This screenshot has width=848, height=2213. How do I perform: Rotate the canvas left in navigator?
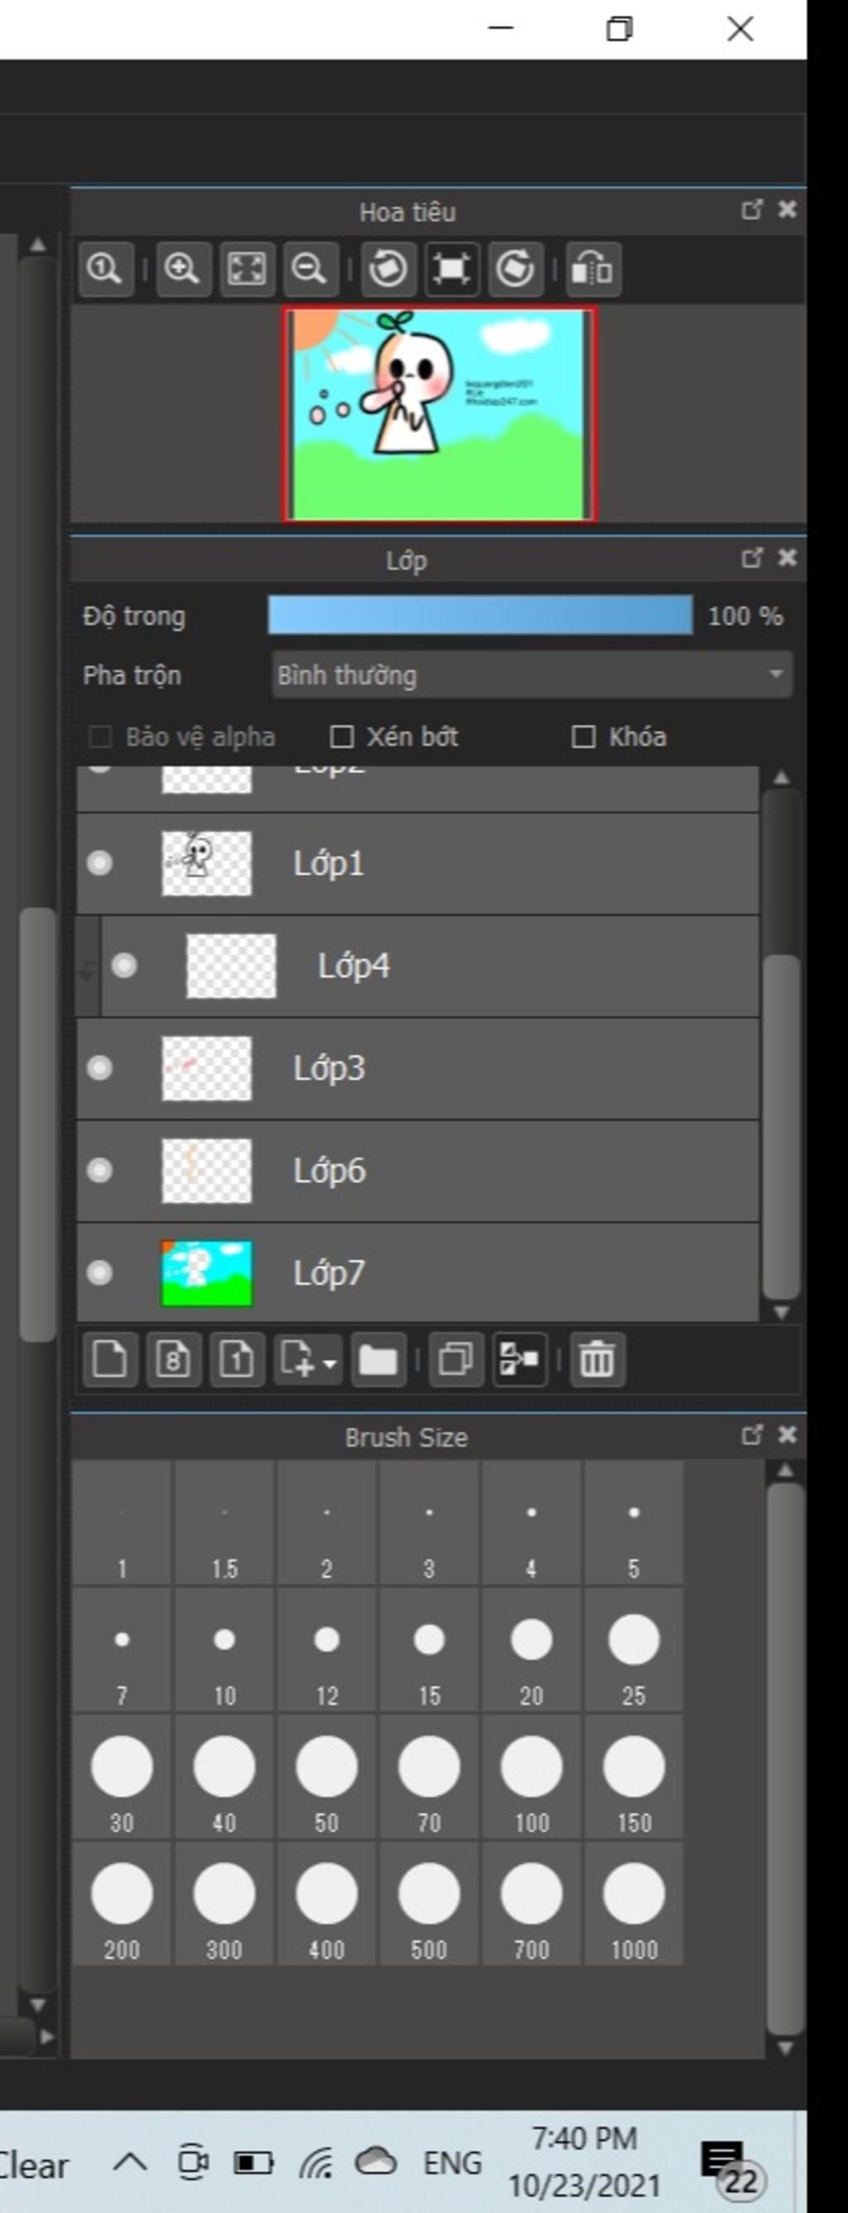point(388,270)
